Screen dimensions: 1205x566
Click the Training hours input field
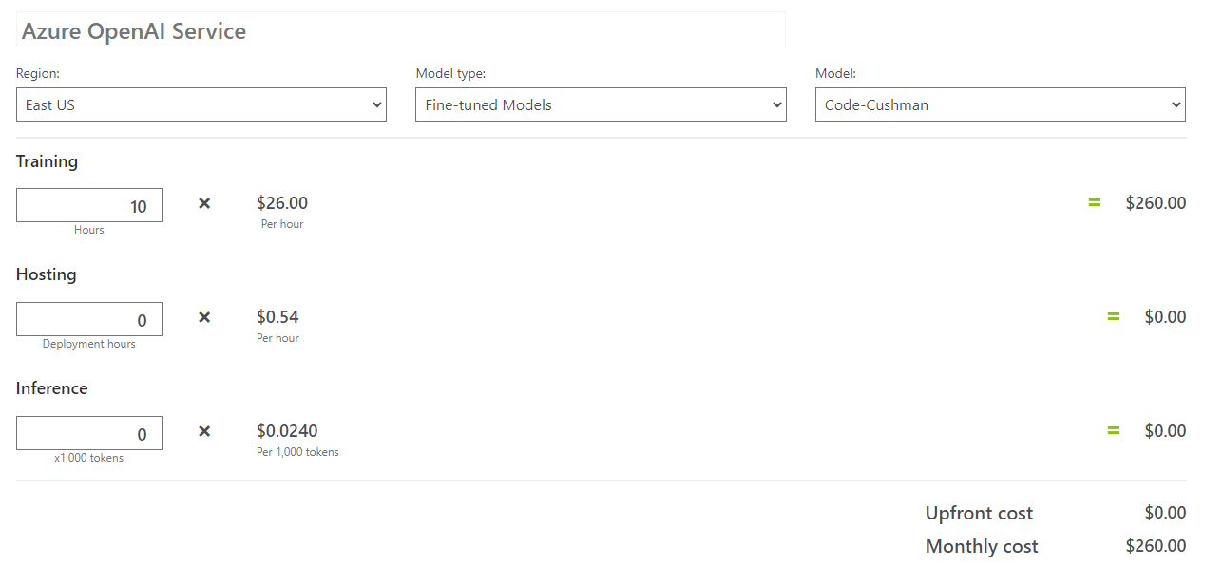(x=89, y=205)
